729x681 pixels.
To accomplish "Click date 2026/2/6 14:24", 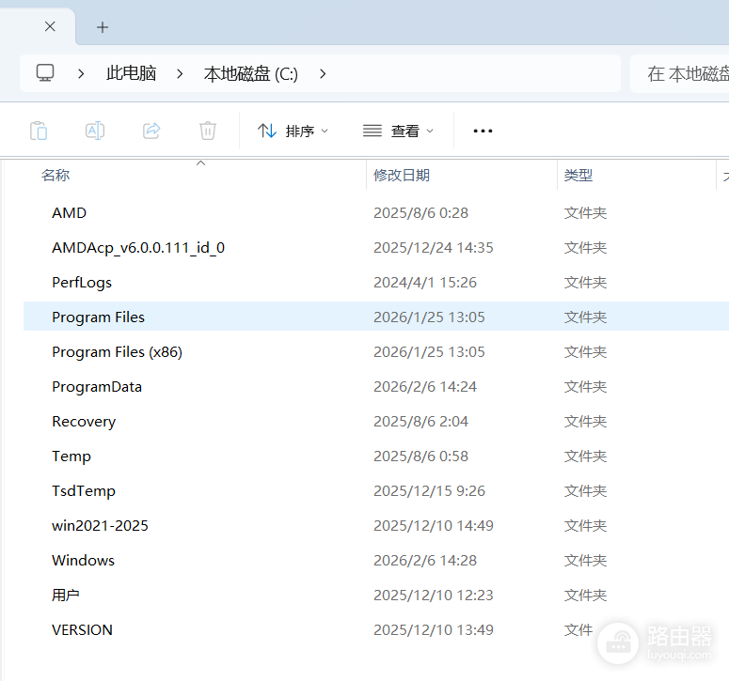I will click(425, 387).
